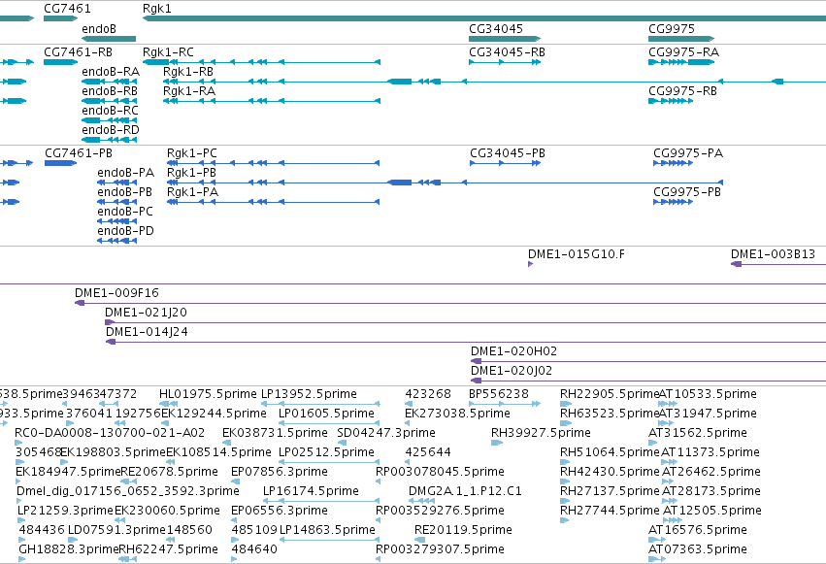Select clone DME1-021J20
This screenshot has height=564, width=826.
[x=146, y=313]
